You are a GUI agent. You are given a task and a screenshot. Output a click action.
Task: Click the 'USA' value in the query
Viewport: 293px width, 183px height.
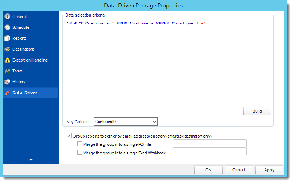[199, 23]
